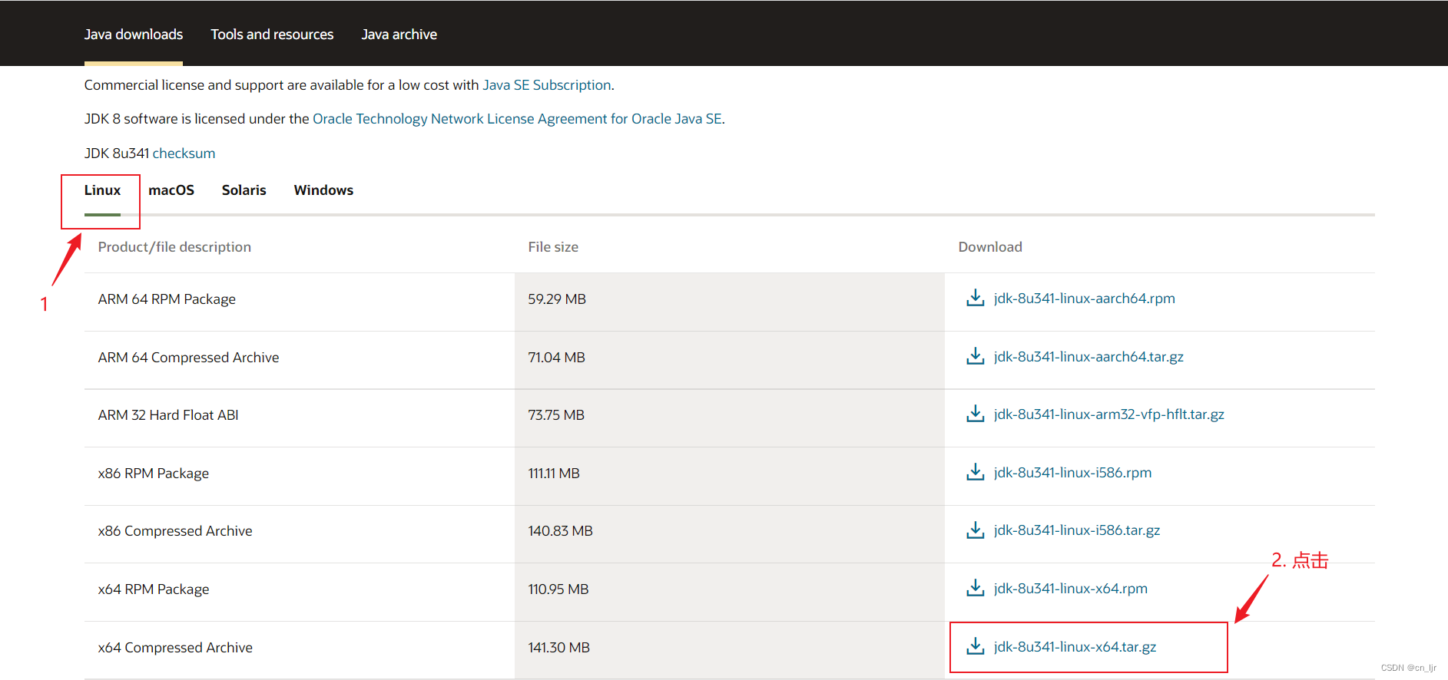Open the Java SE Subscription link
The height and width of the screenshot is (680, 1448).
[547, 85]
